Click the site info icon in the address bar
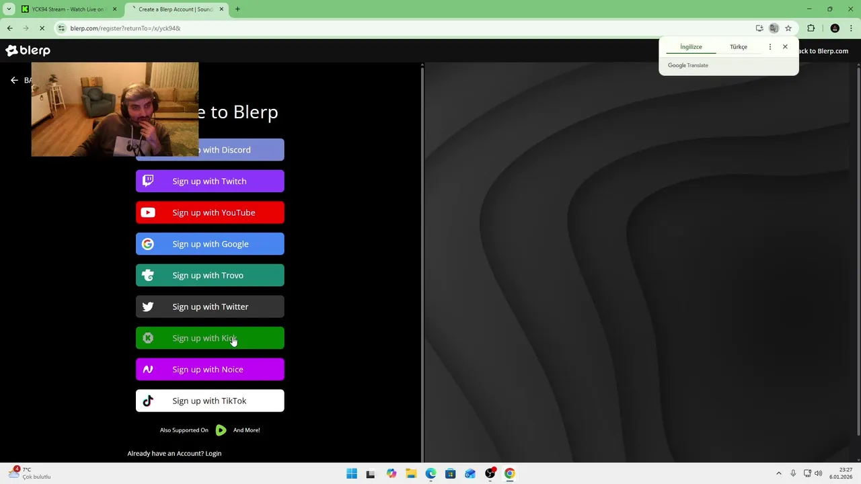This screenshot has width=861, height=484. point(62,28)
